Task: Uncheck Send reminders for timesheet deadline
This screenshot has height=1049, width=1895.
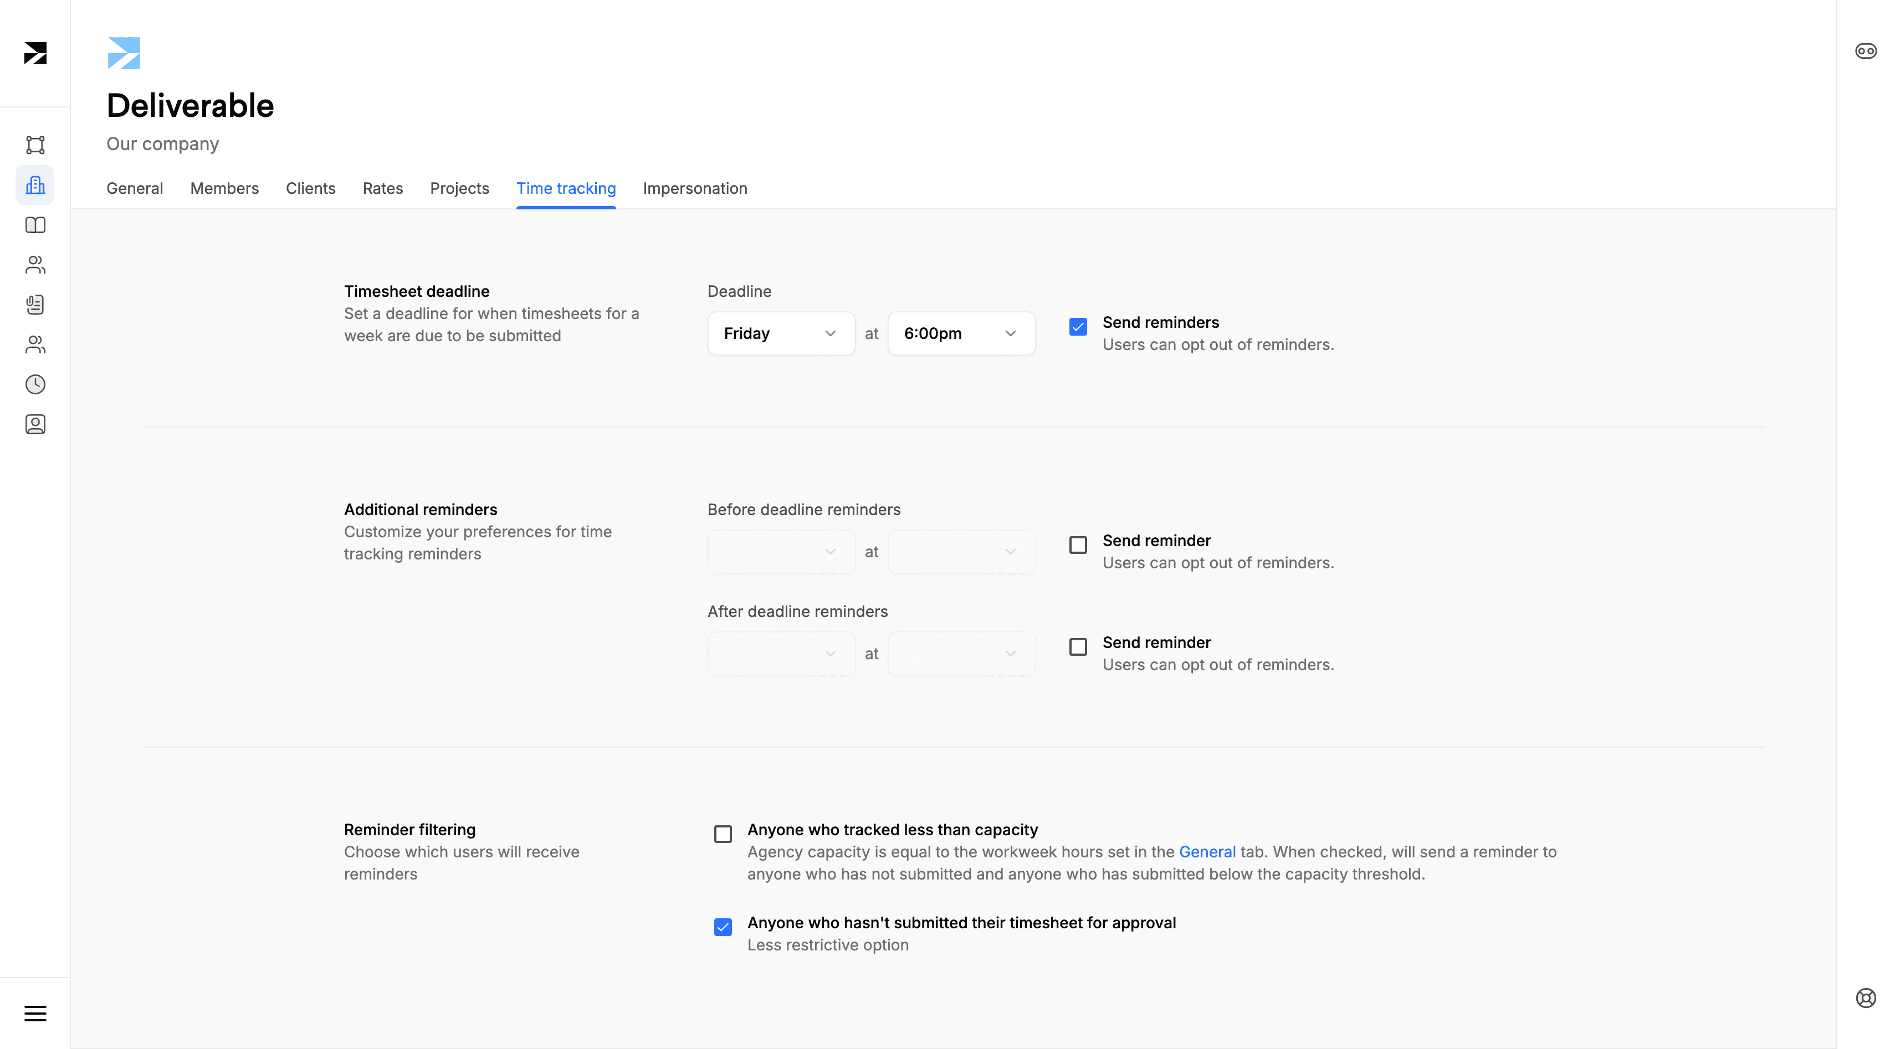Action: [x=1078, y=326]
